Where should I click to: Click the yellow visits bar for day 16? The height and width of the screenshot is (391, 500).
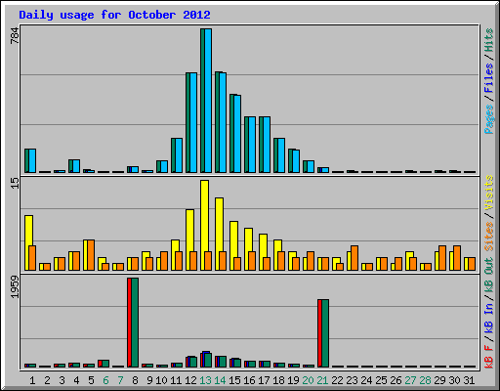click(248, 249)
